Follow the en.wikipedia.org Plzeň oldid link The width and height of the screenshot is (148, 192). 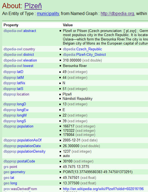coord(103,189)
